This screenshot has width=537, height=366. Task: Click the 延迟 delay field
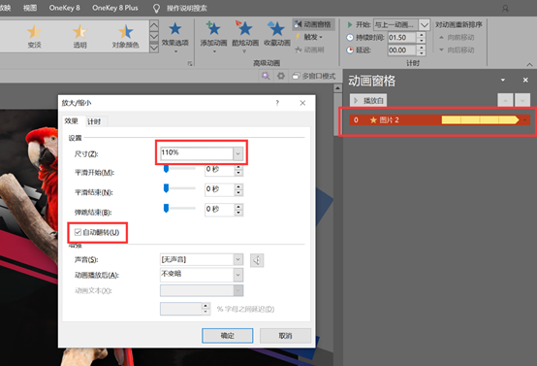click(x=401, y=50)
